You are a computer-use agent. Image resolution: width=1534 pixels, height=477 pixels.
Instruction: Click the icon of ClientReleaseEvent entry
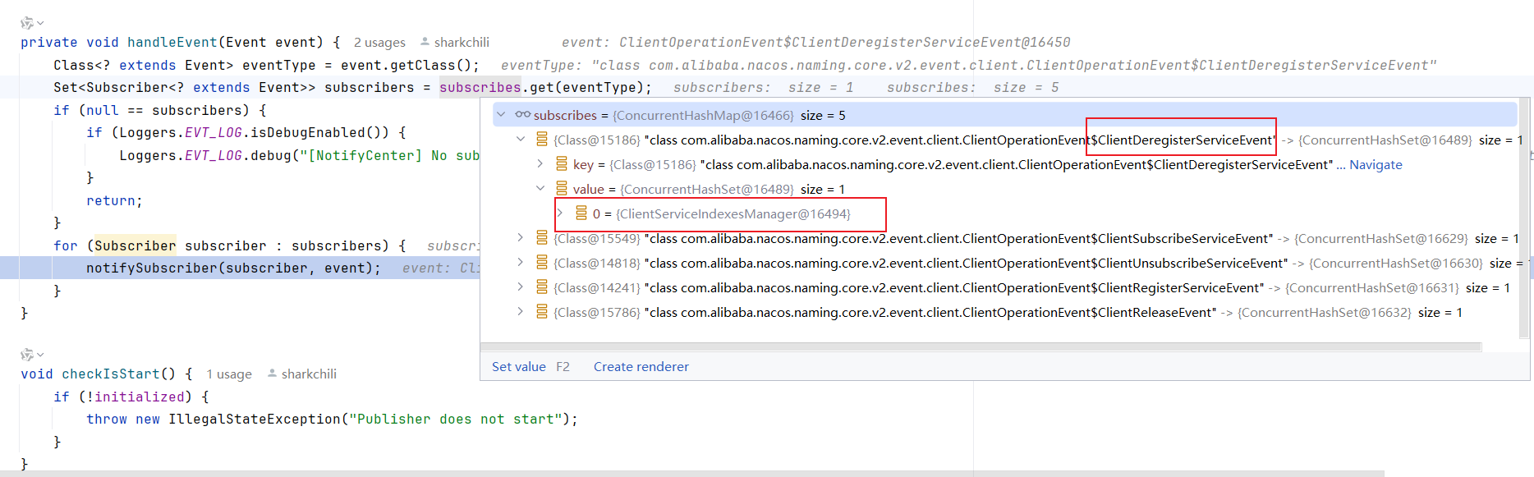pyautogui.click(x=542, y=312)
